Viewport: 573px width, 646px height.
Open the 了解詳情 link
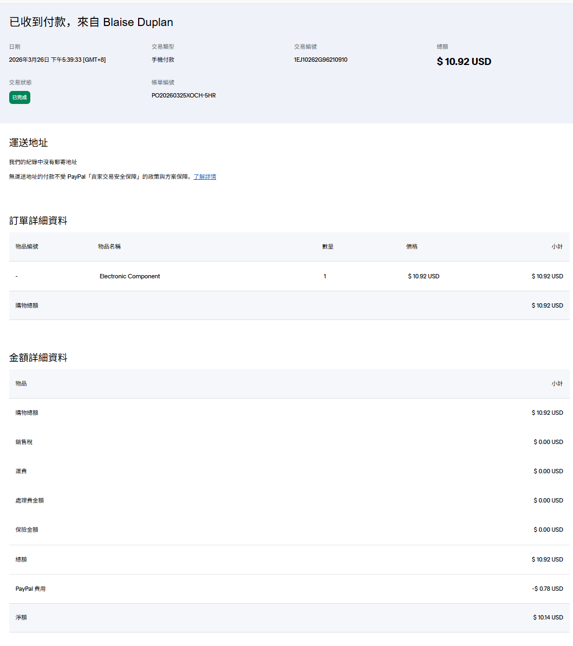click(x=205, y=177)
